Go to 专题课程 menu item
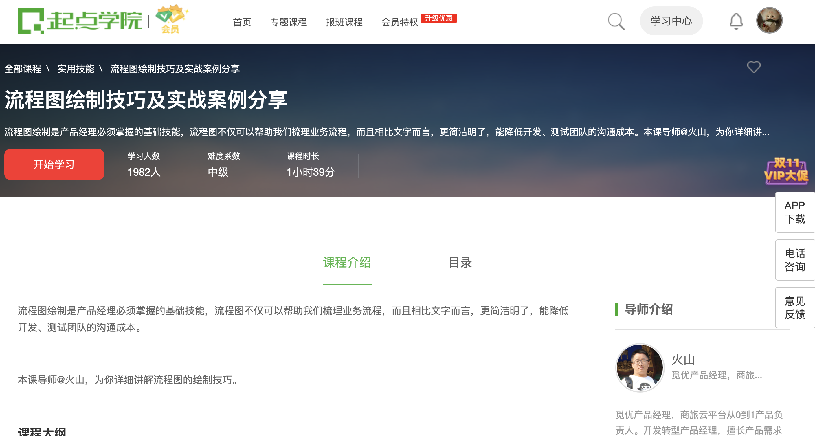 (288, 22)
